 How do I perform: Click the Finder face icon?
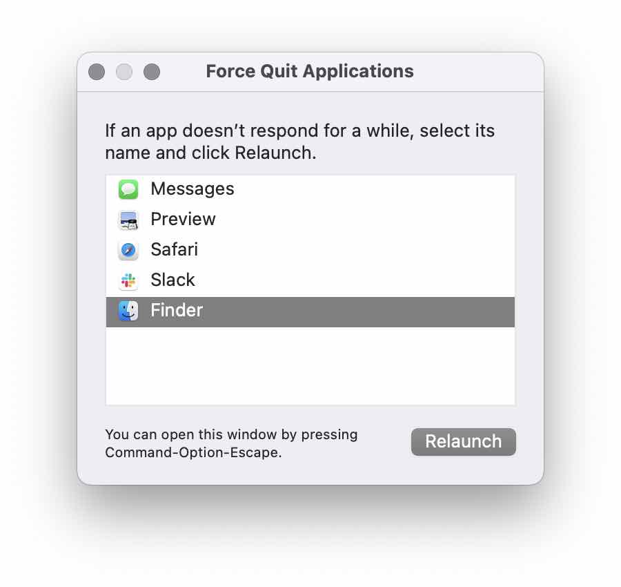(128, 311)
